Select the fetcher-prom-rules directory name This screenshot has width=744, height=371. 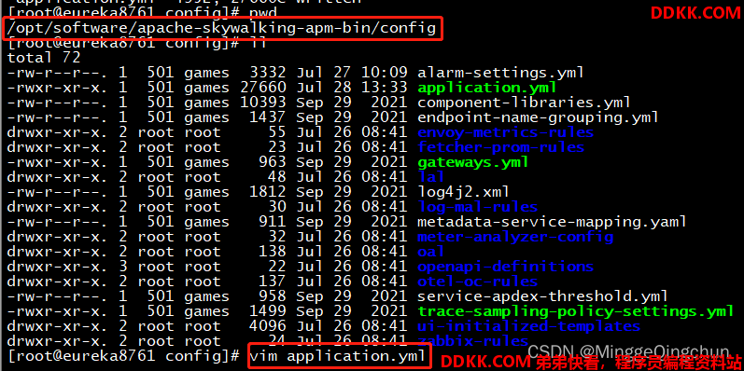point(500,147)
